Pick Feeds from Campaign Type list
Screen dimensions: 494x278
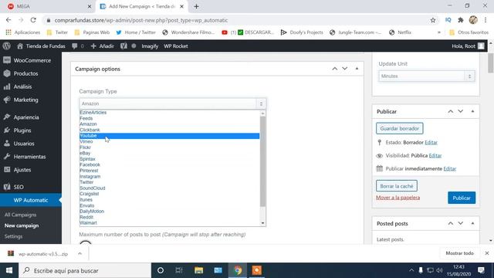(170, 118)
